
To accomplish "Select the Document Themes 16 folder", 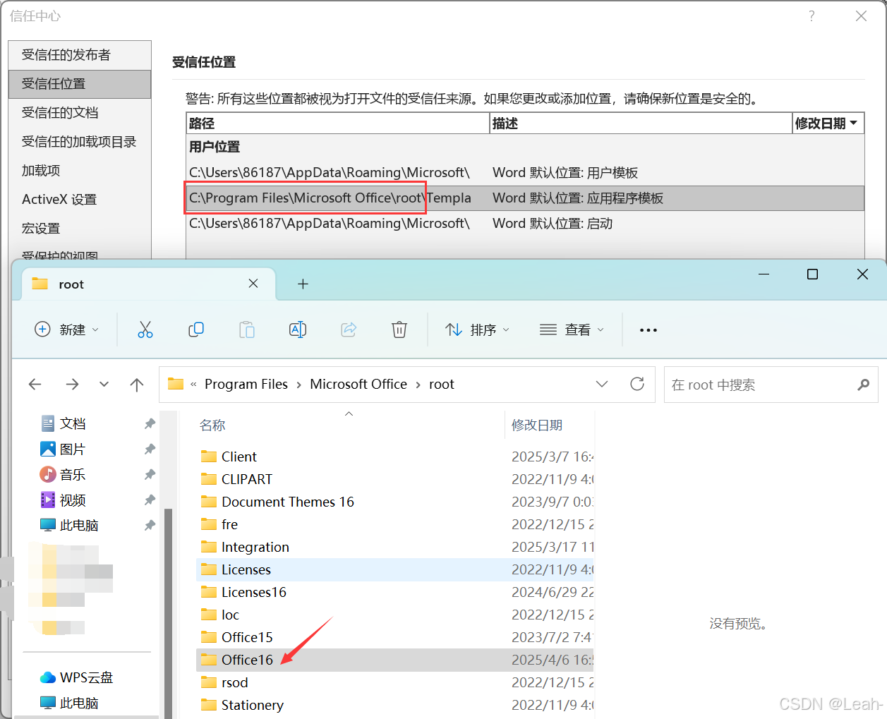I will pyautogui.click(x=395, y=502).
